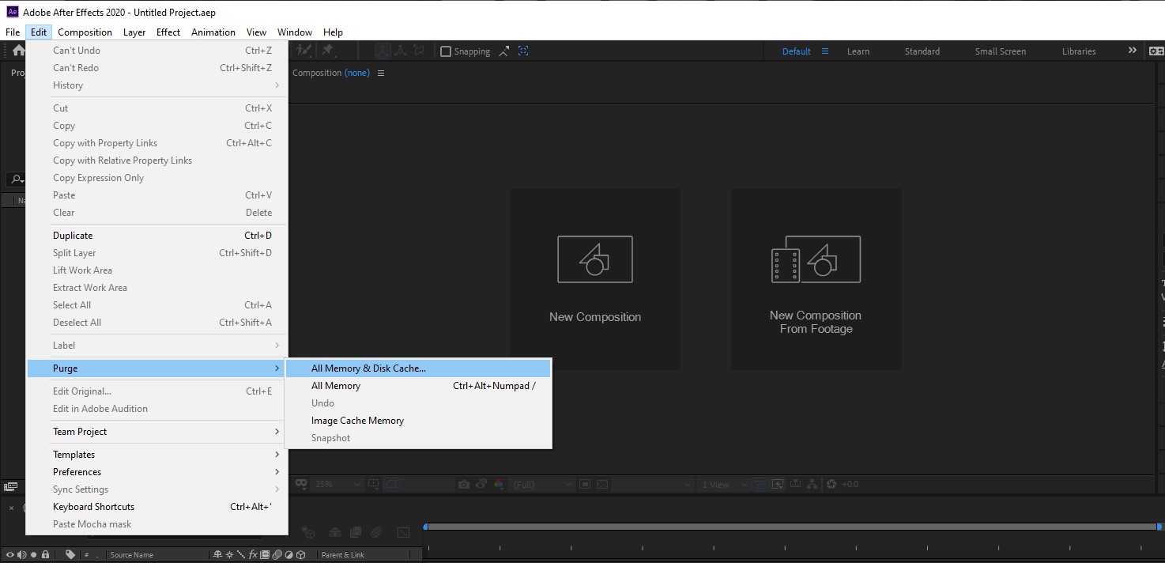Click the Fast Previews icon

click(777, 484)
